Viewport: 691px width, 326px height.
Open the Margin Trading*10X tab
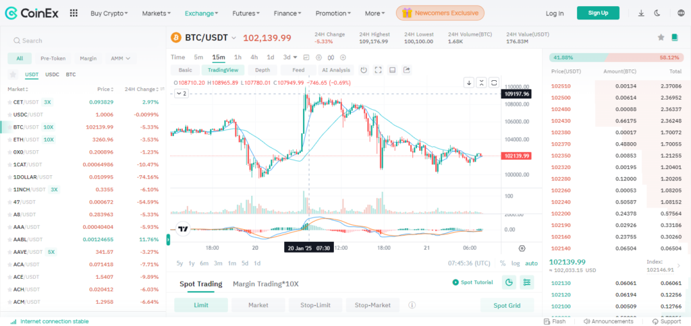(x=266, y=284)
